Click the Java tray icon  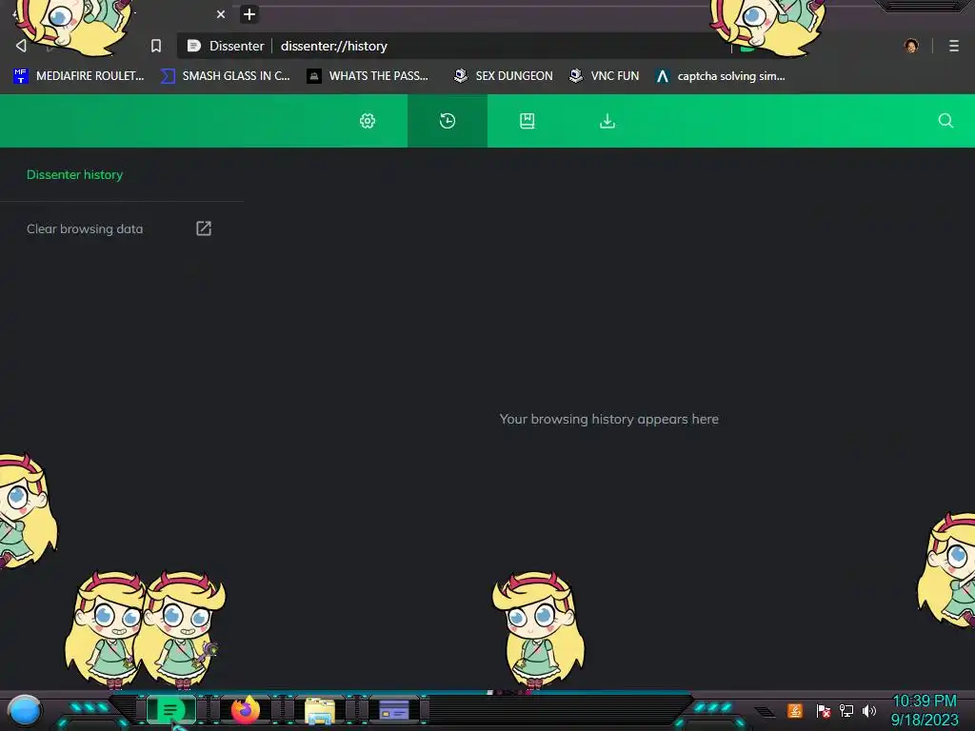(794, 710)
